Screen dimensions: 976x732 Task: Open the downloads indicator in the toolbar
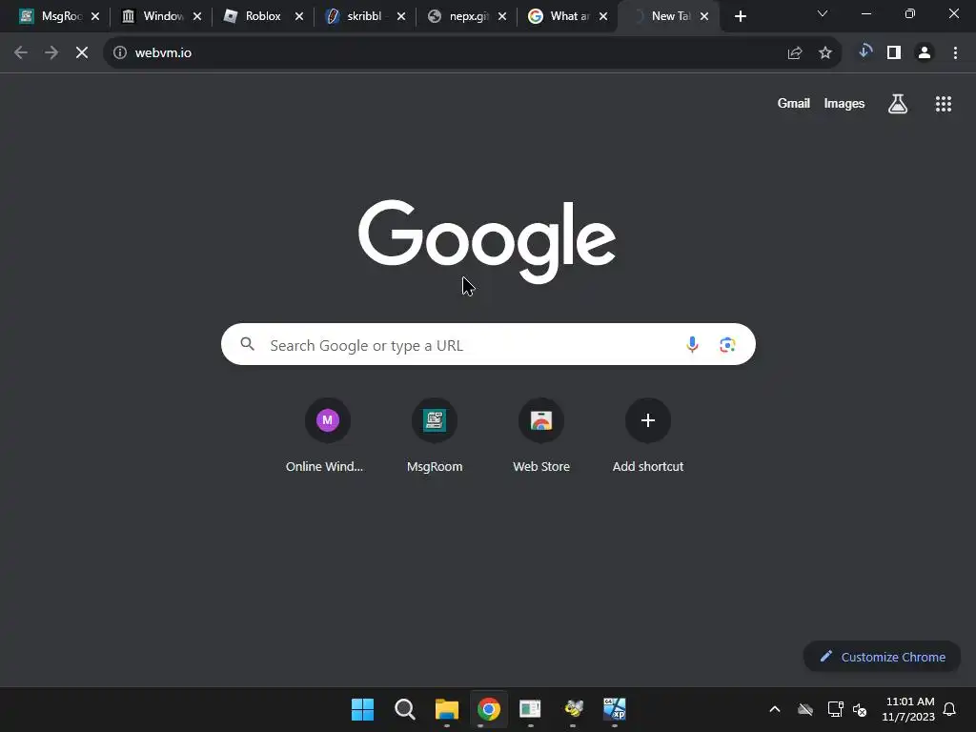coord(864,52)
